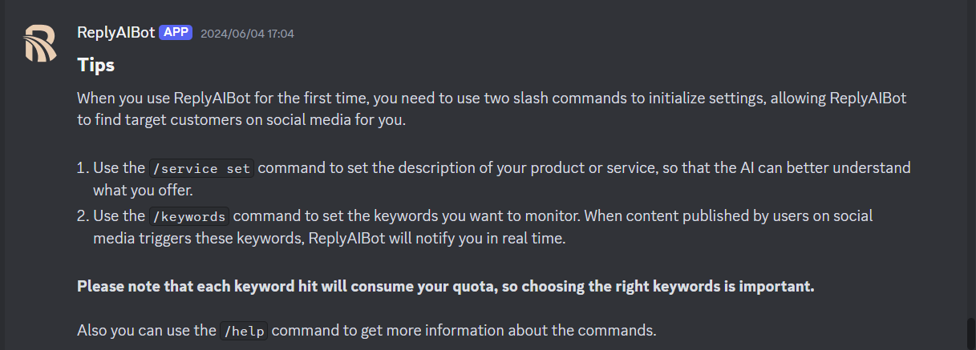Open the ReplyAIBot username profile
Viewport: 976px width, 350px height.
point(115,33)
